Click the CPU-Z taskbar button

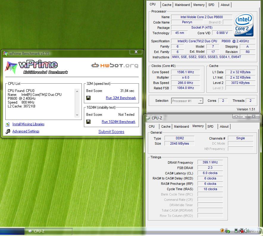(48, 231)
